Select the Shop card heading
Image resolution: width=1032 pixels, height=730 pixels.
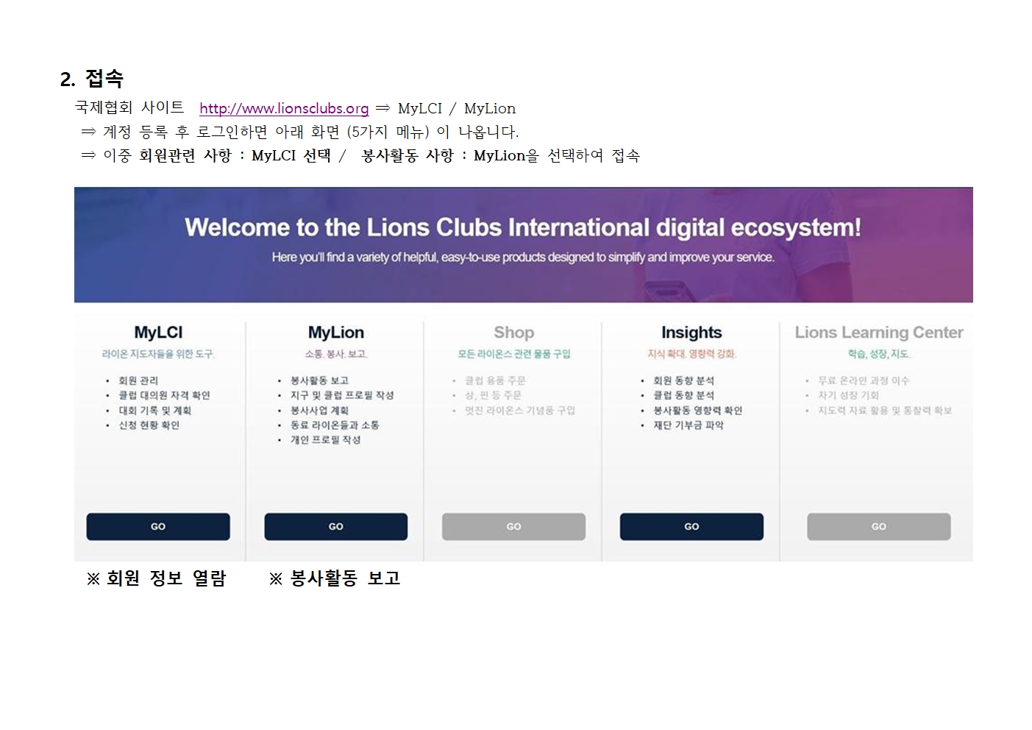point(514,333)
